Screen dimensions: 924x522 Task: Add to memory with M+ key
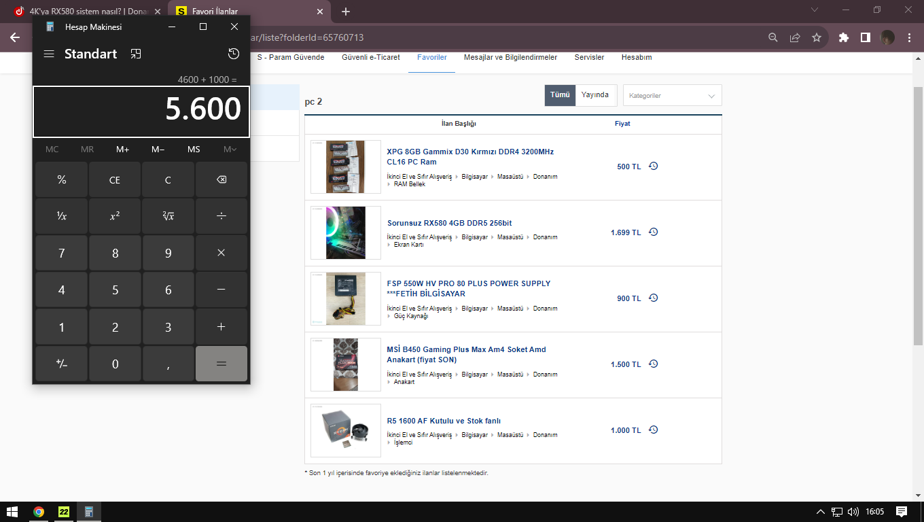point(123,149)
